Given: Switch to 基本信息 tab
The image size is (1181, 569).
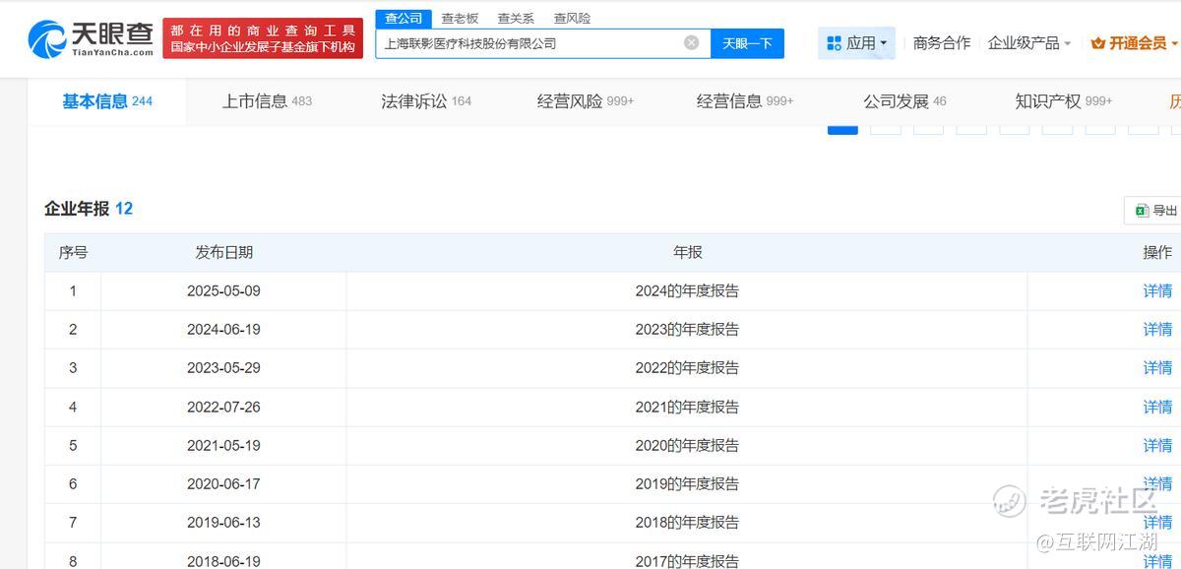Looking at the screenshot, I should coord(107,101).
